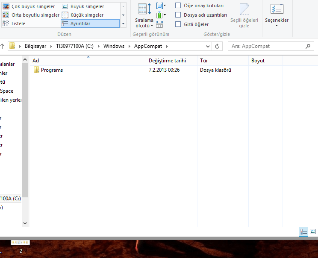This screenshot has height=258, width=318.
Task: Enable Öğe onay kutuları checkbox
Action: pyautogui.click(x=178, y=6)
